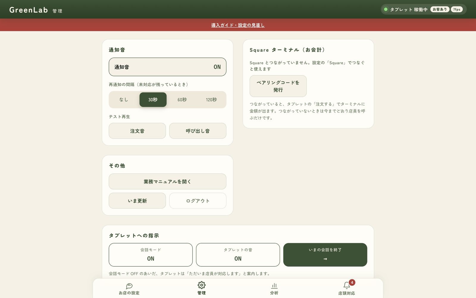
Task: Select the 30秒 interval option
Action: (x=153, y=100)
